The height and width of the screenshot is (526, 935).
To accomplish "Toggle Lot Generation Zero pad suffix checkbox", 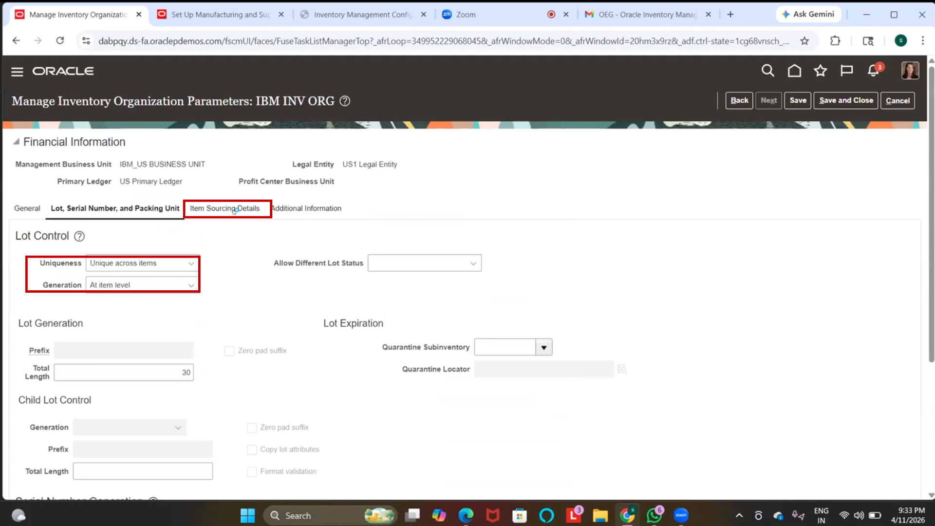I will coord(229,351).
